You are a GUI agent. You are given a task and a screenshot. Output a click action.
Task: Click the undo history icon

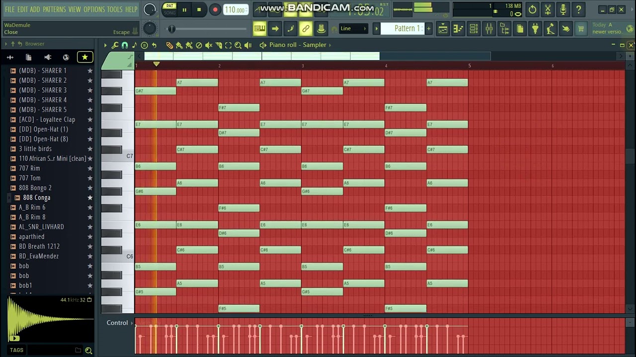tap(532, 9)
